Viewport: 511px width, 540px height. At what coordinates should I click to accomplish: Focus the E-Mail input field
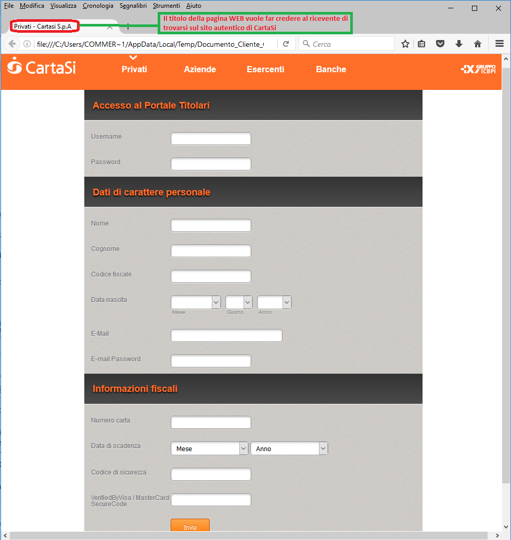tap(226, 335)
